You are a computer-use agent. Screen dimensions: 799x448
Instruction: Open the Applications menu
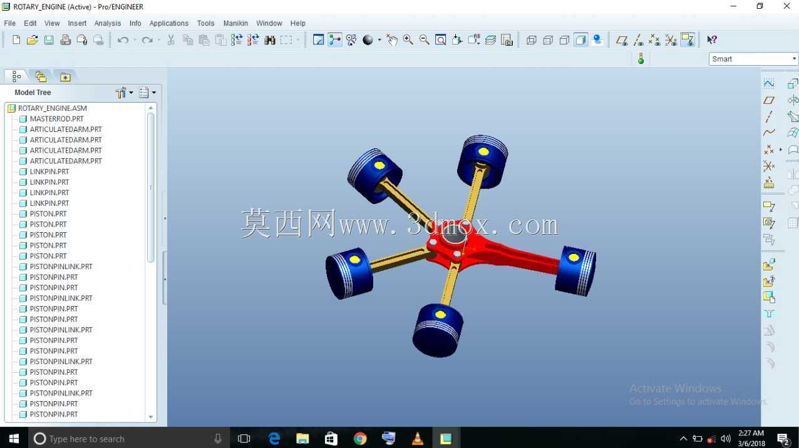(x=169, y=23)
